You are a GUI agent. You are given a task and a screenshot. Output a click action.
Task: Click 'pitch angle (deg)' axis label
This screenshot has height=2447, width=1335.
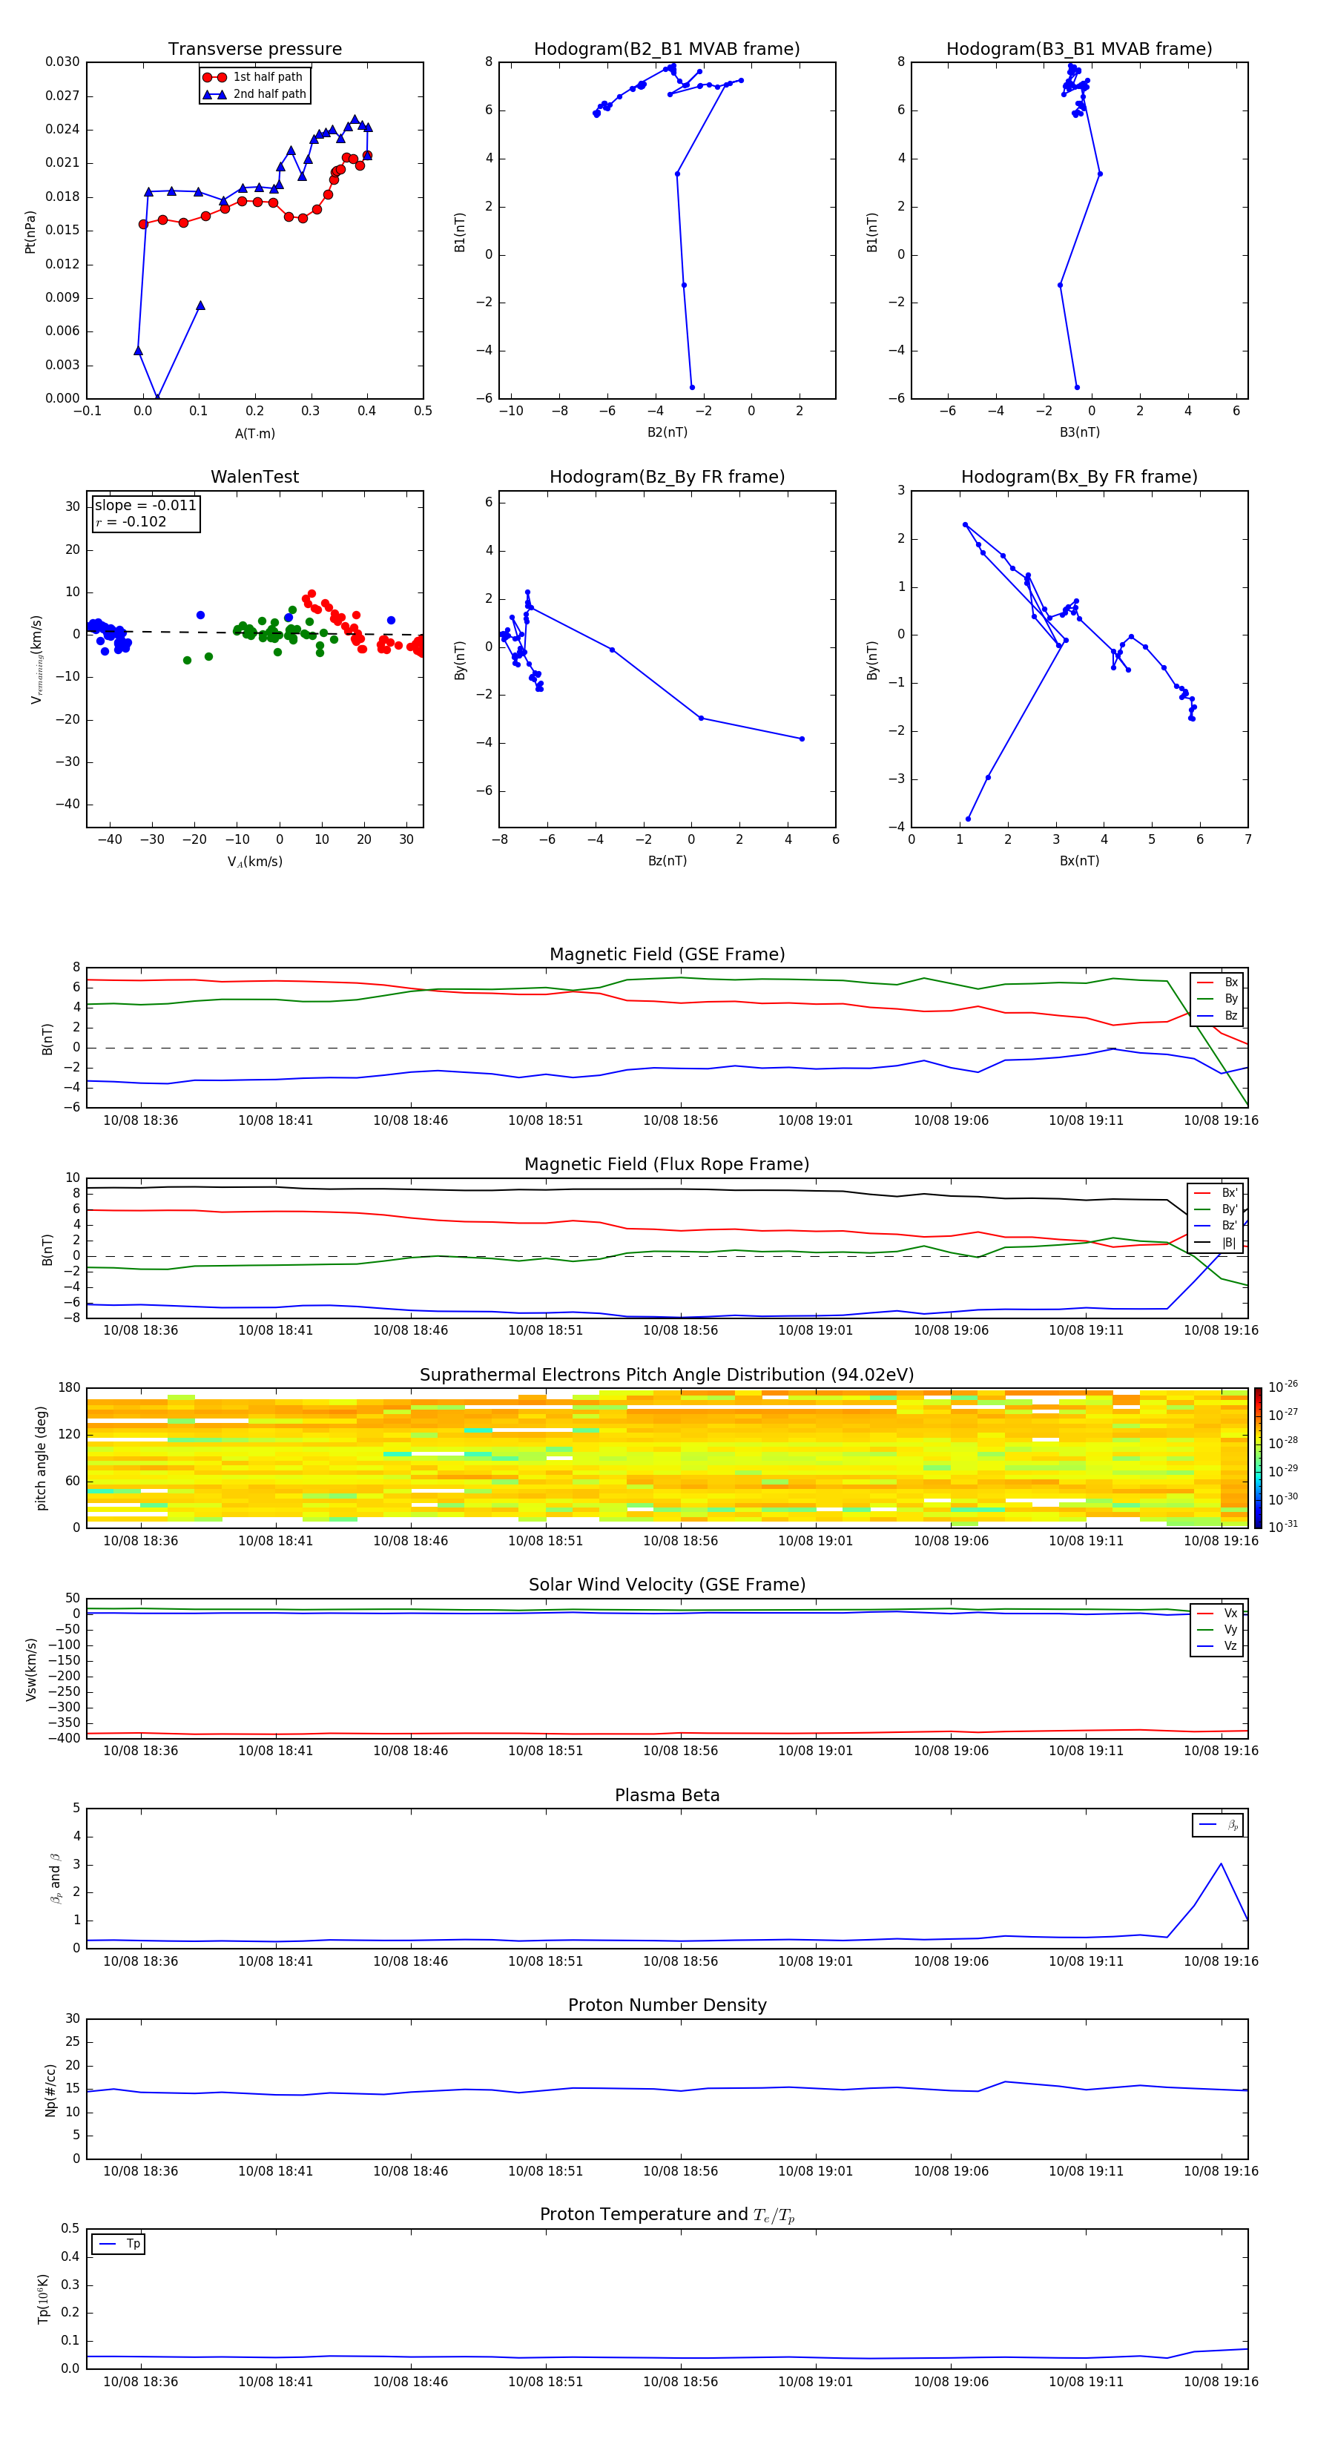pyautogui.click(x=41, y=1458)
